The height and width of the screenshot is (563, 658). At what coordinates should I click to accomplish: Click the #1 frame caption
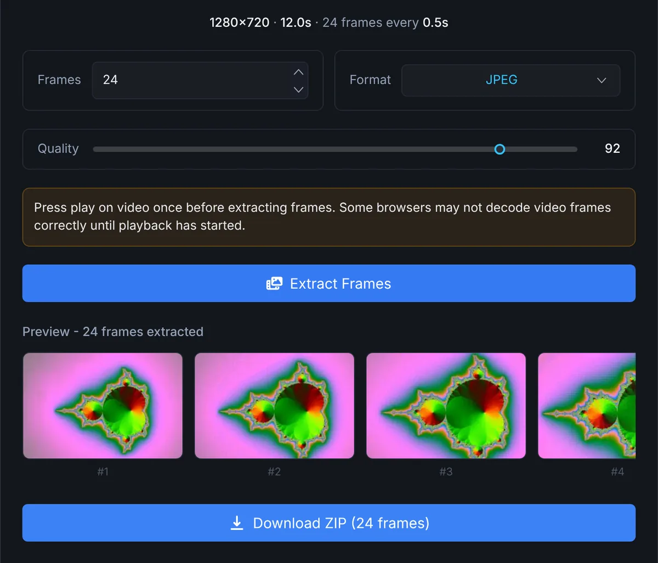point(103,471)
